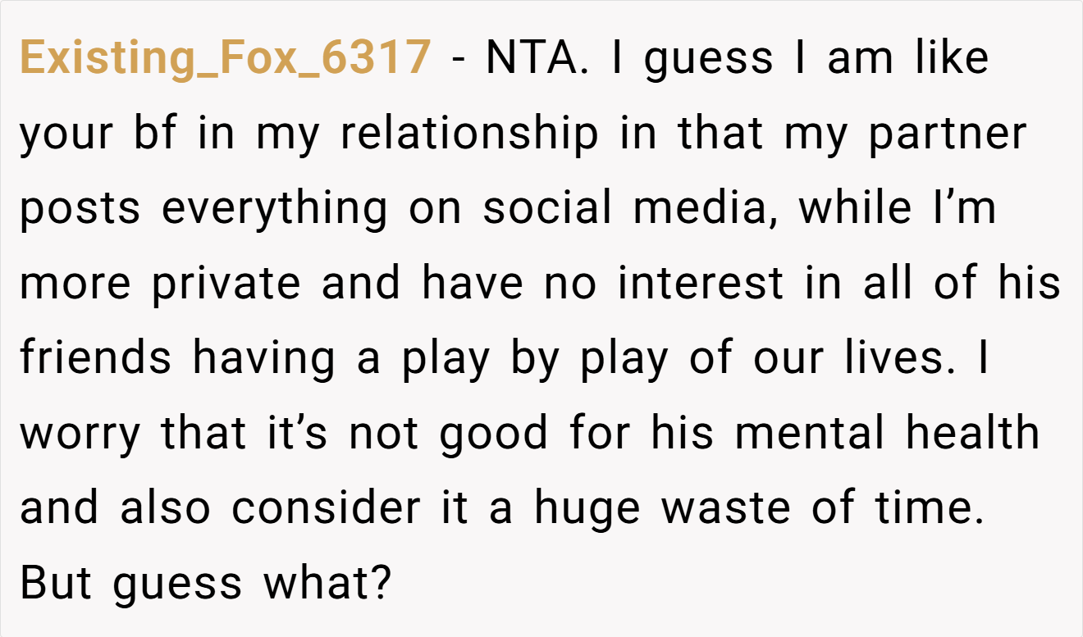Viewport: 1083px width, 637px height.
Task: Click the abbreviation "bf" in the comment
Action: pos(154,134)
